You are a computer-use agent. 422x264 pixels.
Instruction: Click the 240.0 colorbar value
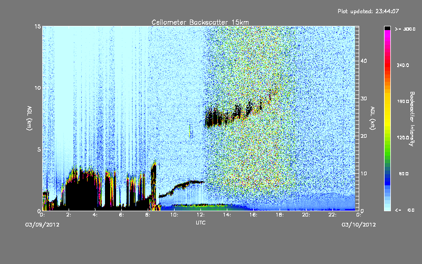[x=403, y=65]
